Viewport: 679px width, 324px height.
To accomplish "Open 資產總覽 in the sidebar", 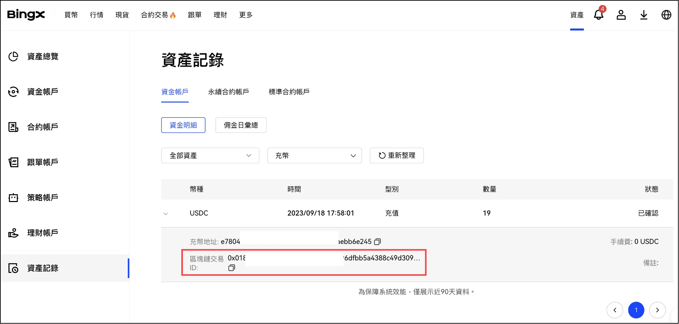I will click(x=43, y=56).
